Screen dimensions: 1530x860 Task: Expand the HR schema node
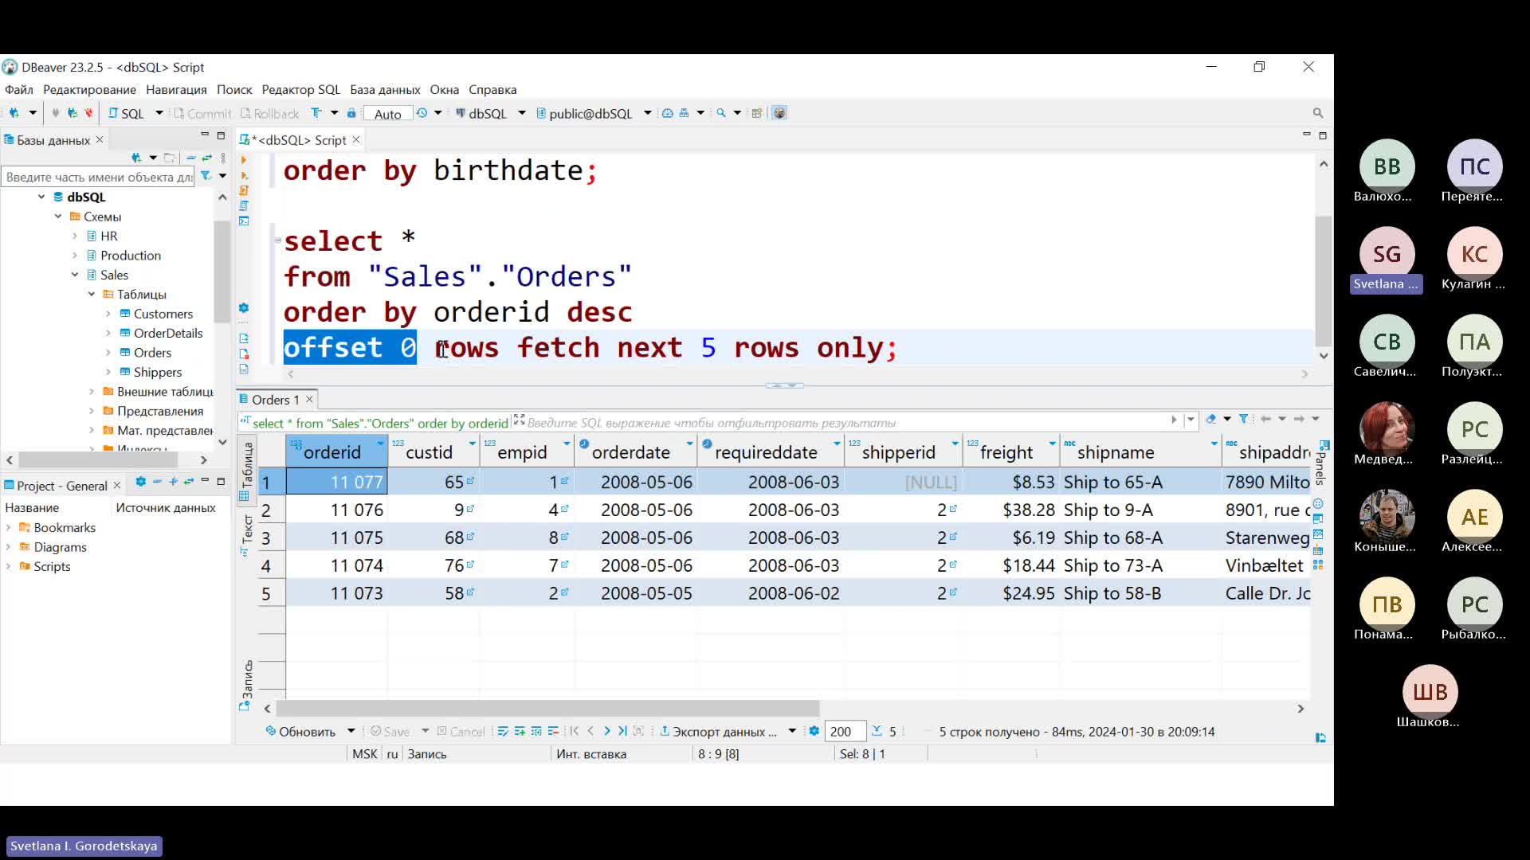(x=75, y=236)
